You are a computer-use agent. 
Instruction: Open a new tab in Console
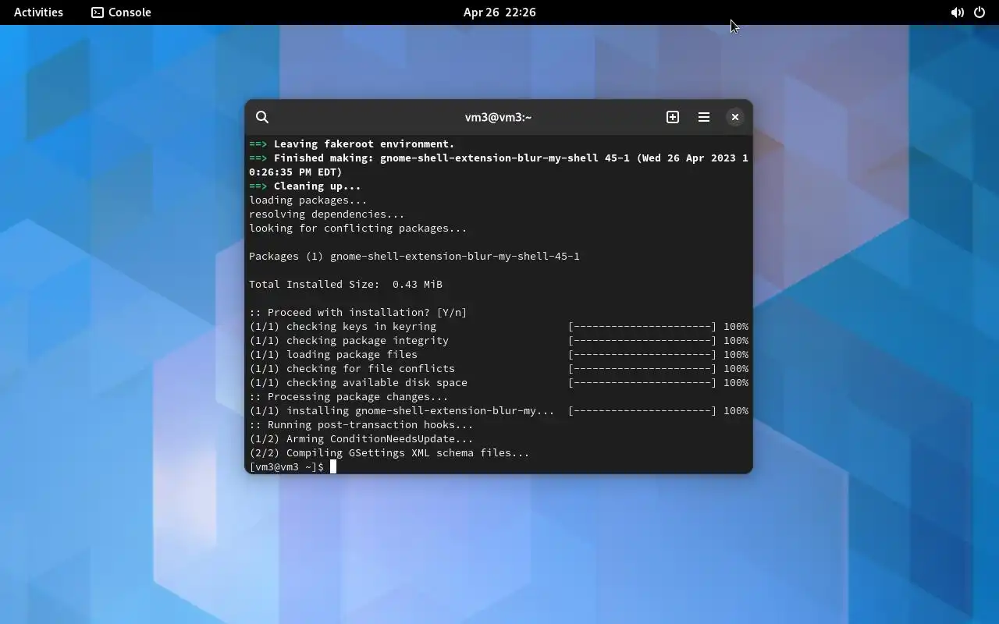click(673, 117)
